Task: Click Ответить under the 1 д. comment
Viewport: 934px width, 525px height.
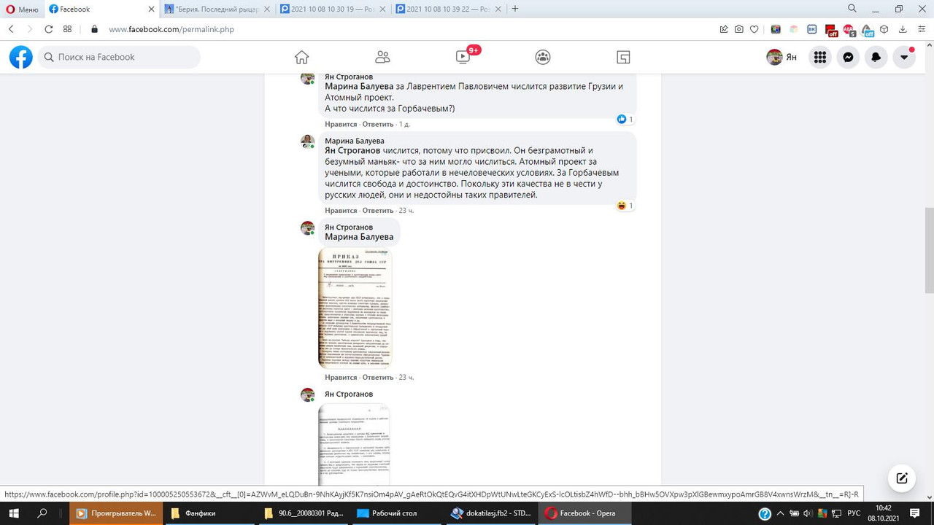Action: coord(378,125)
